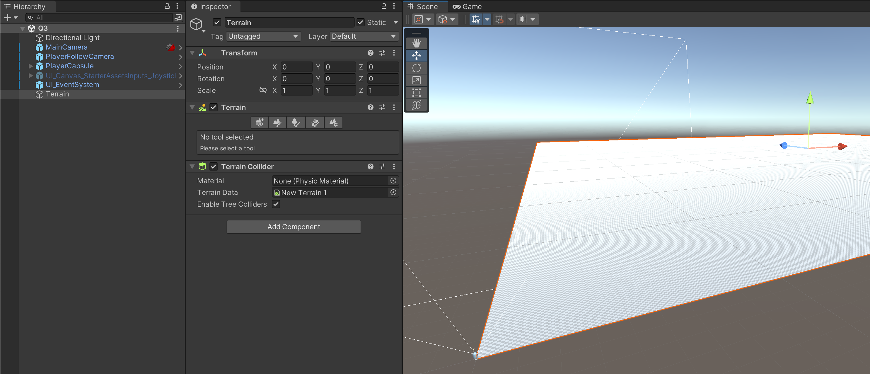
Task: Select the Hand view tool
Action: pos(416,43)
